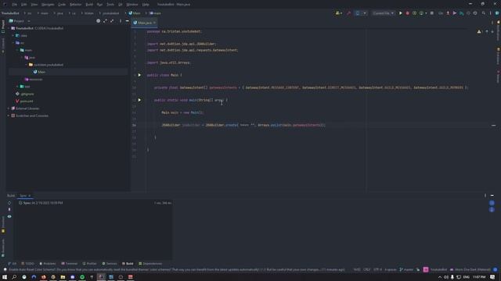Open the TODO tool window button
Screen dimensions: 501x281
[x=27, y=264]
